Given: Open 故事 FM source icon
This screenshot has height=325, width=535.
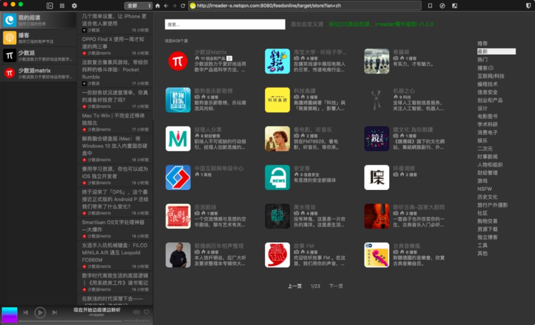Looking at the screenshot, I should pos(277,255).
